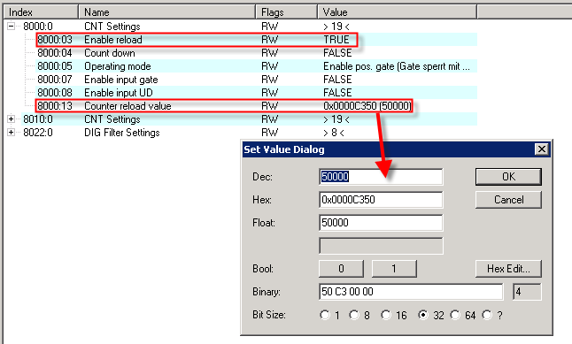Click the Binary input field
The width and height of the screenshot is (572, 344).
click(411, 292)
